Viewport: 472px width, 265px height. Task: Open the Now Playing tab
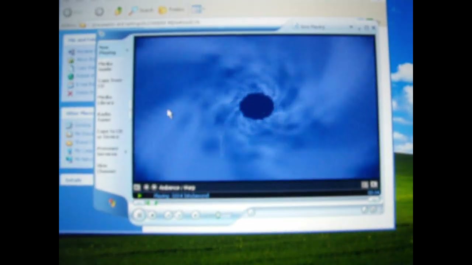point(107,50)
